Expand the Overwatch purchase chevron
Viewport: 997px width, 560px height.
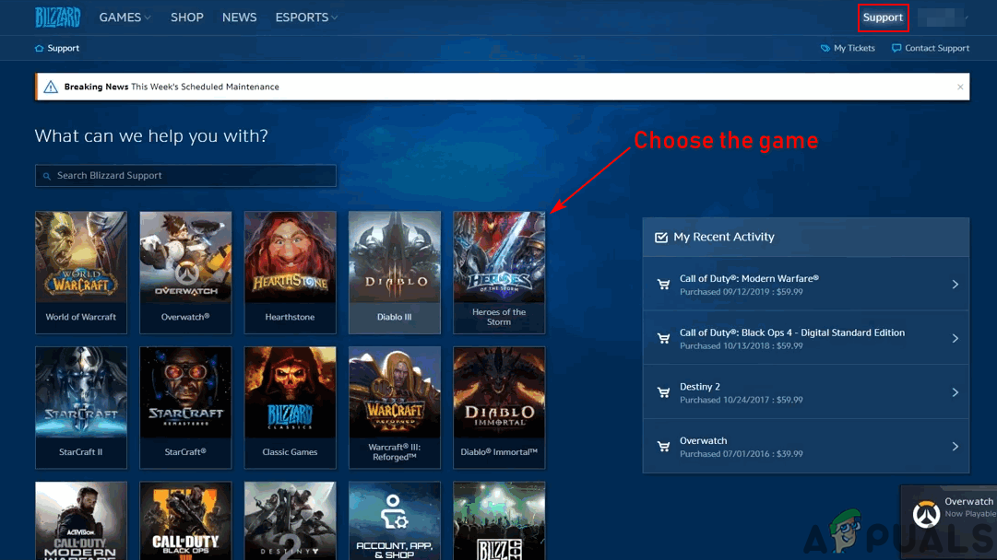click(x=955, y=447)
